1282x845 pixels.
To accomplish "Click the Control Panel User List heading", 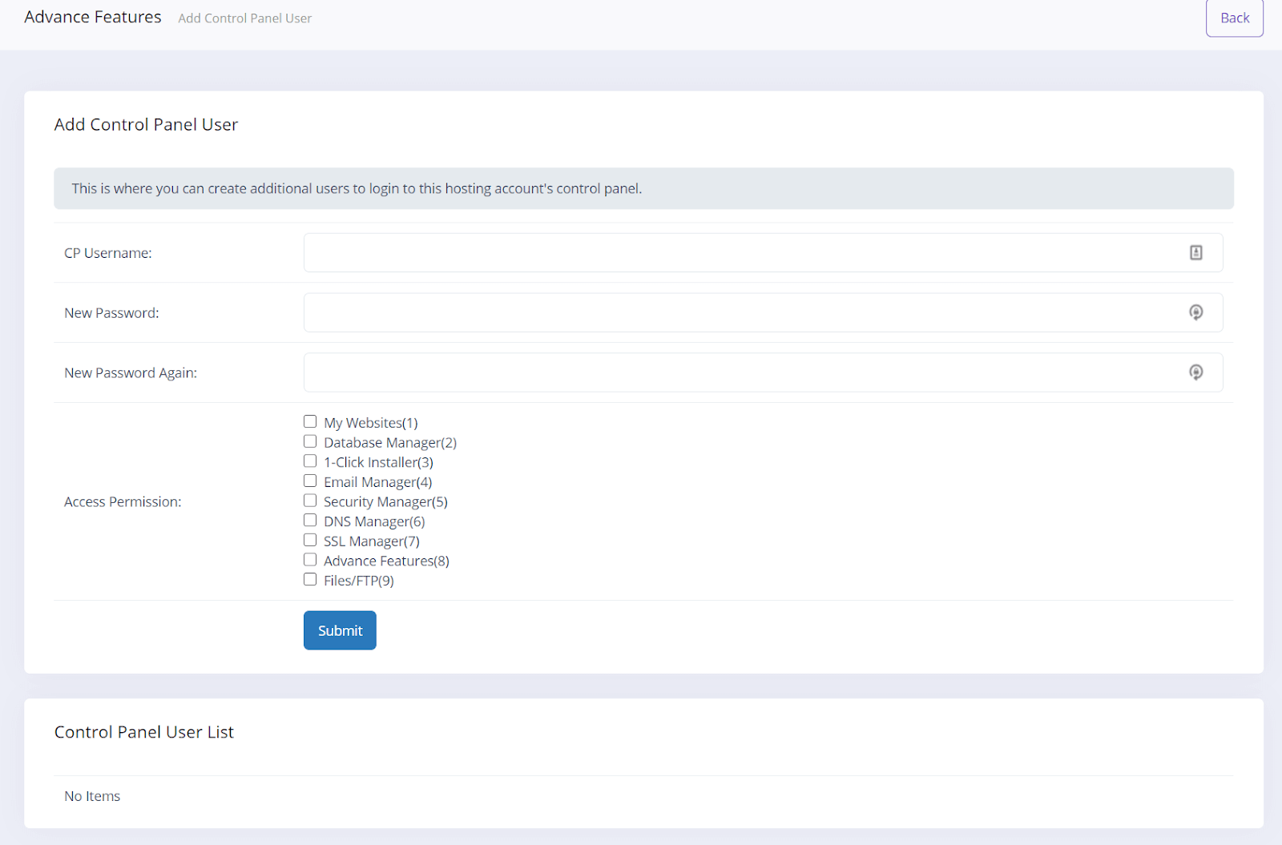I will [144, 732].
